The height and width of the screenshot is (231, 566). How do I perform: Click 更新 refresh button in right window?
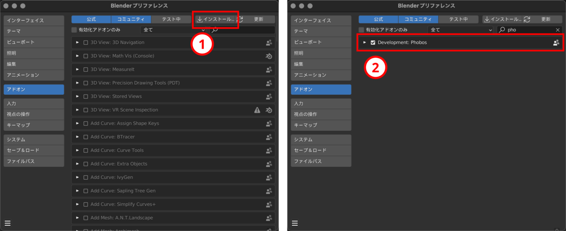543,19
